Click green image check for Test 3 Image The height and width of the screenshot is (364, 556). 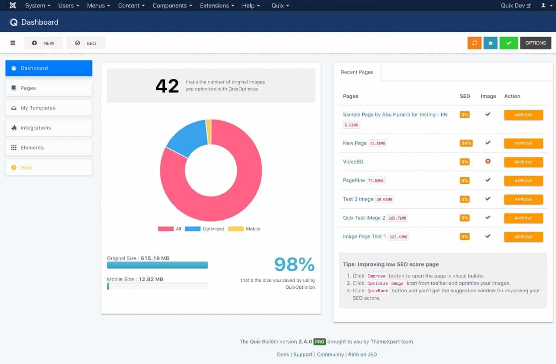pyautogui.click(x=488, y=199)
